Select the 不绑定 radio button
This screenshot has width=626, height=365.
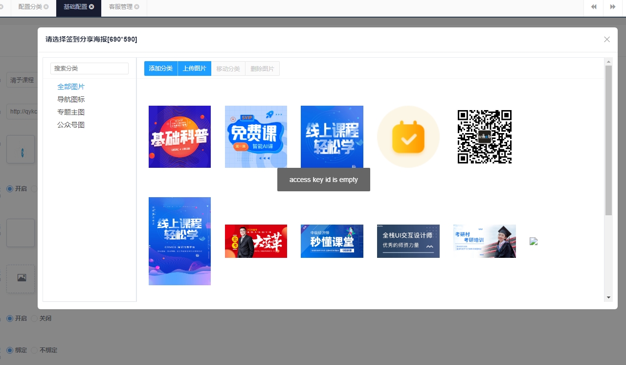(x=34, y=350)
